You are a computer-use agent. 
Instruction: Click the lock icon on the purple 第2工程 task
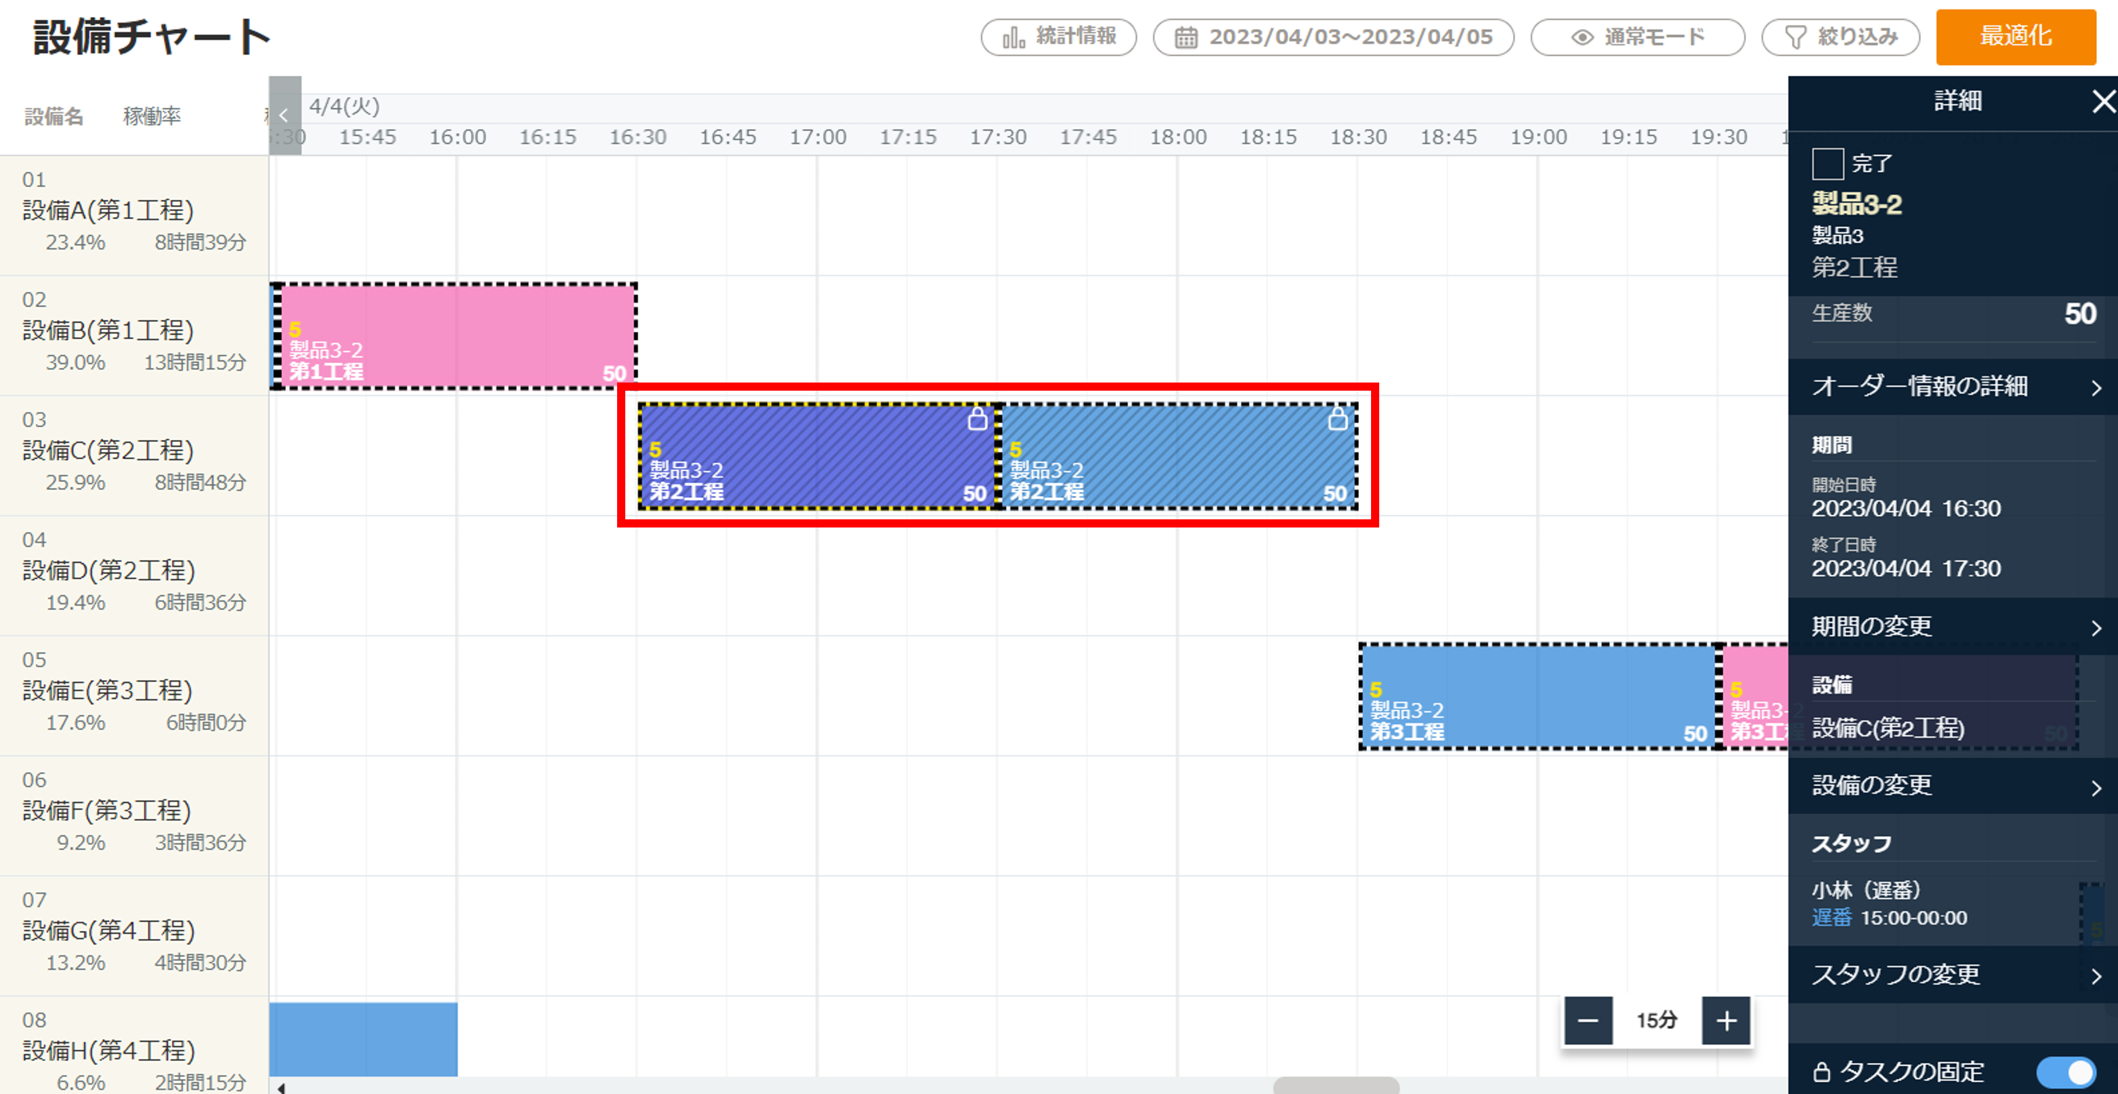click(977, 419)
